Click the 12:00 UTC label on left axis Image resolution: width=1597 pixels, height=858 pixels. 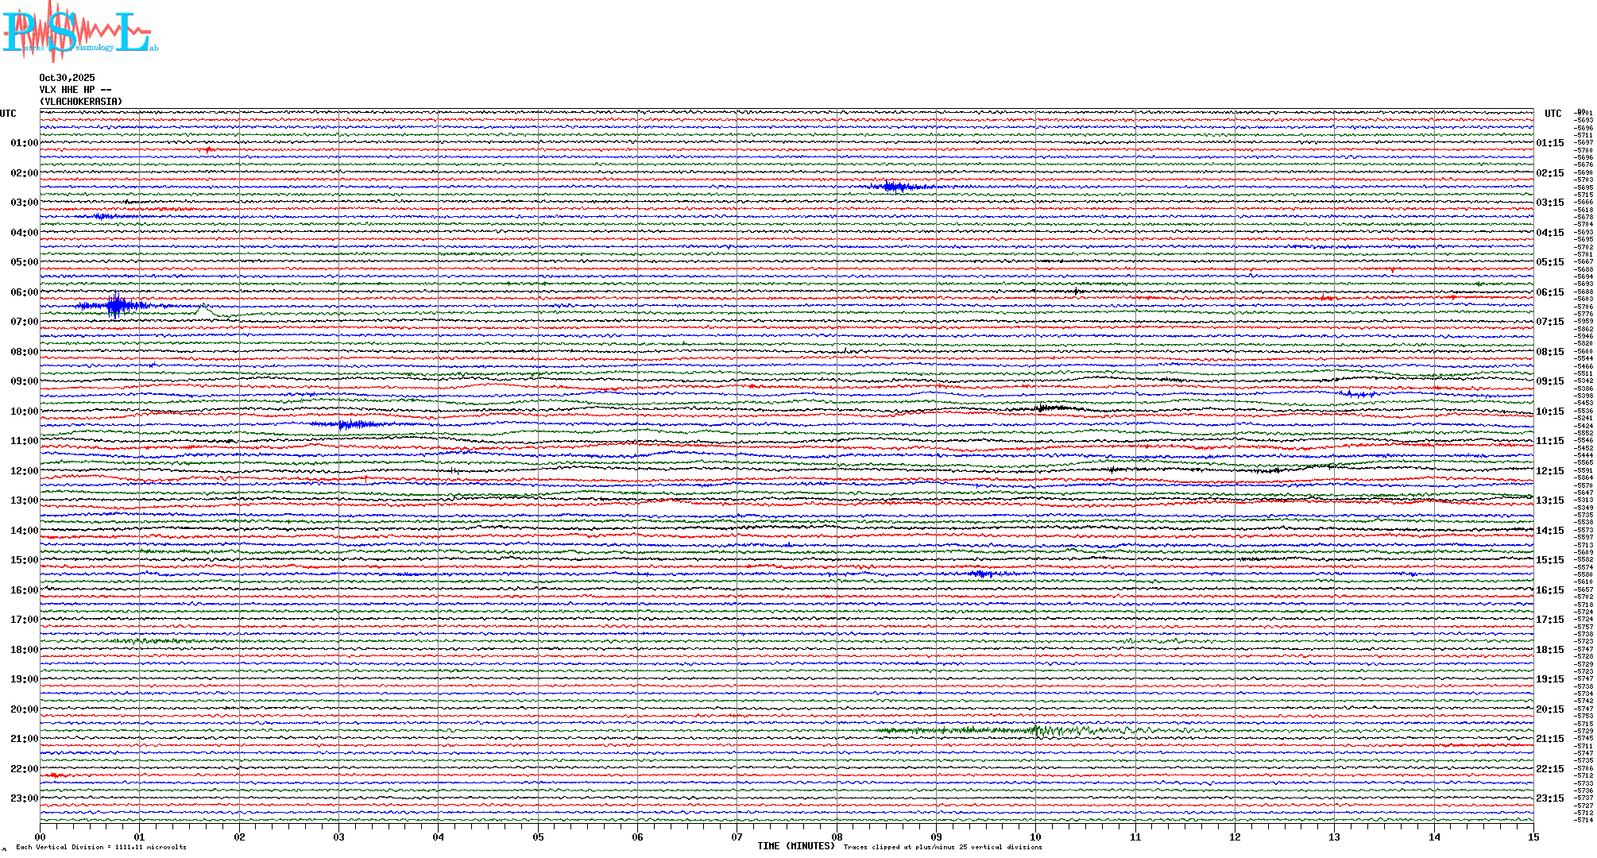(x=24, y=471)
